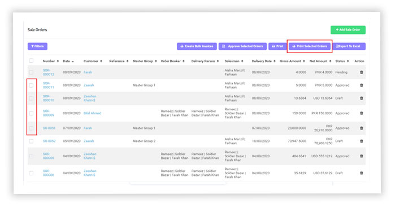Sort table by Master Group column arrows
The height and width of the screenshot is (207, 395).
(155, 61)
